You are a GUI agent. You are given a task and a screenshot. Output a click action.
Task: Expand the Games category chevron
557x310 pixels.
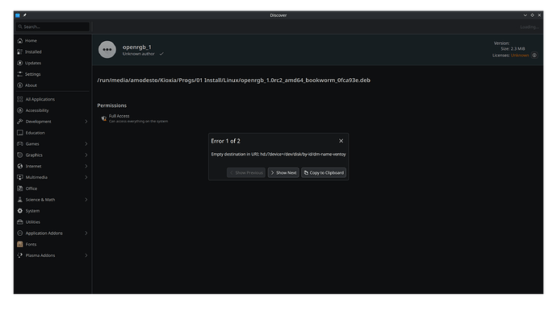point(86,144)
